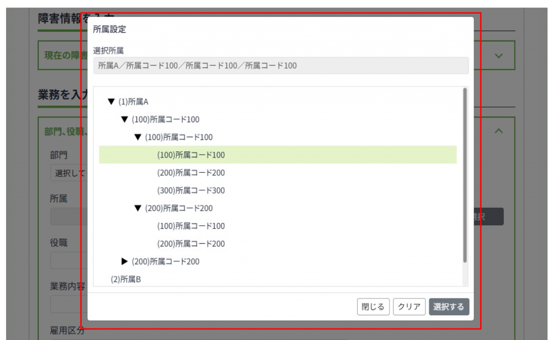The image size is (560, 340).
Task: Click the tree list vertical scrollbar
Action: pos(465,175)
